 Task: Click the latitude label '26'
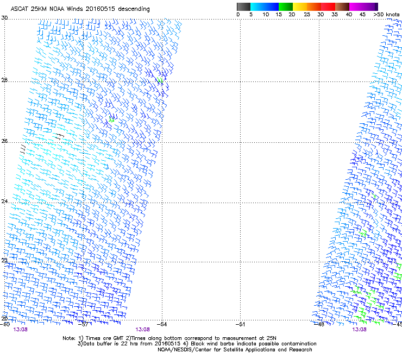tap(4, 141)
